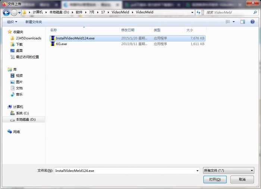
Task: Click the 网络 network icon
Action: coord(10,132)
